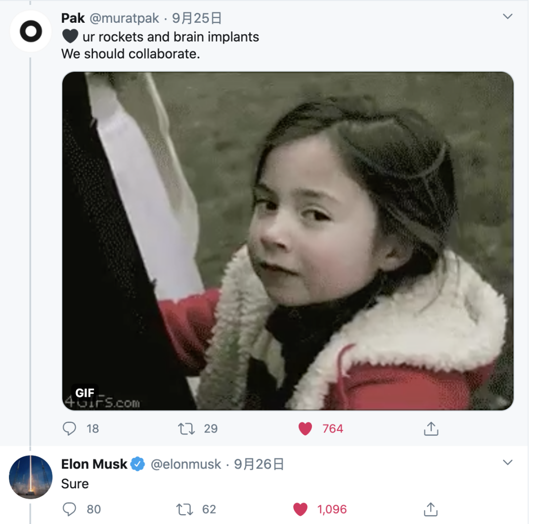Share Elon Musk's reply tweet
The height and width of the screenshot is (524, 534).
pyautogui.click(x=431, y=509)
